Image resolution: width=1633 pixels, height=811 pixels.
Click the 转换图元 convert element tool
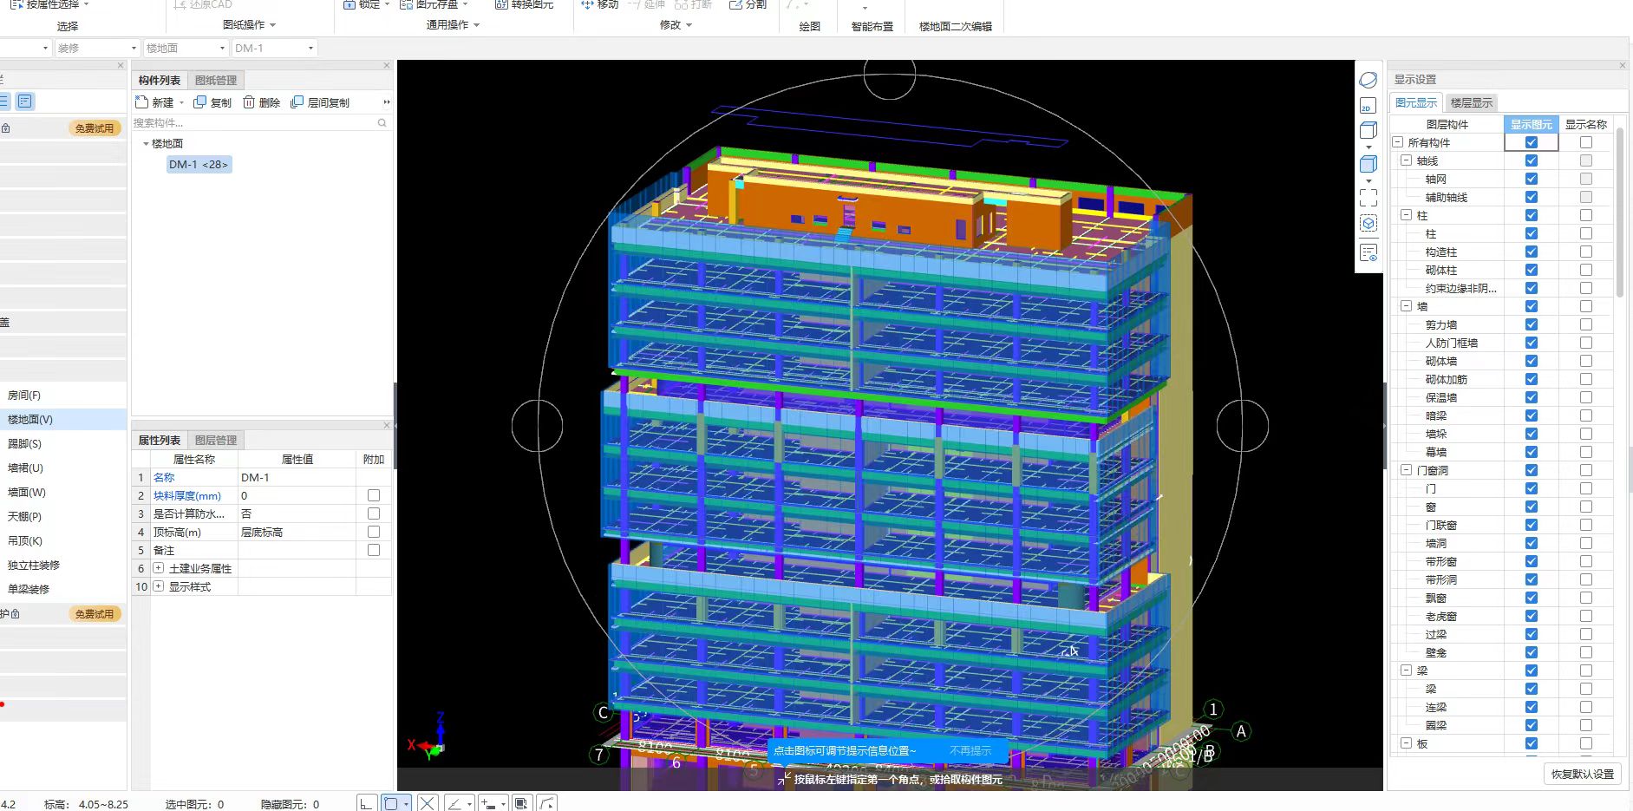tap(524, 4)
